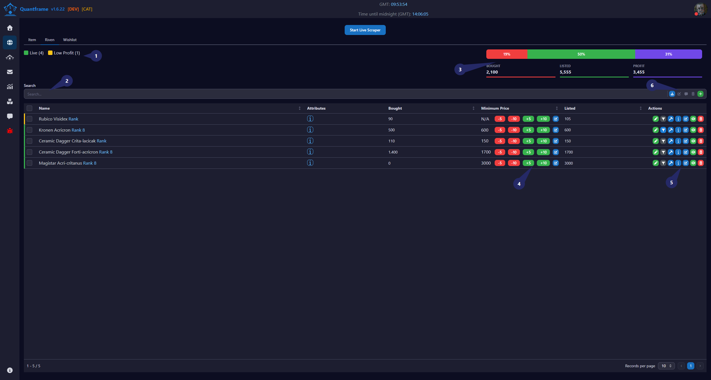Check the Rubico Visidex row checkbox
Screen dimensions: 711x380
coord(29,119)
